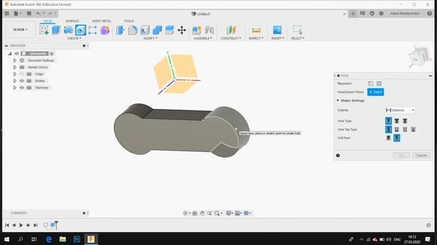Expand the Origin node
The image size is (437, 245).
point(15,74)
